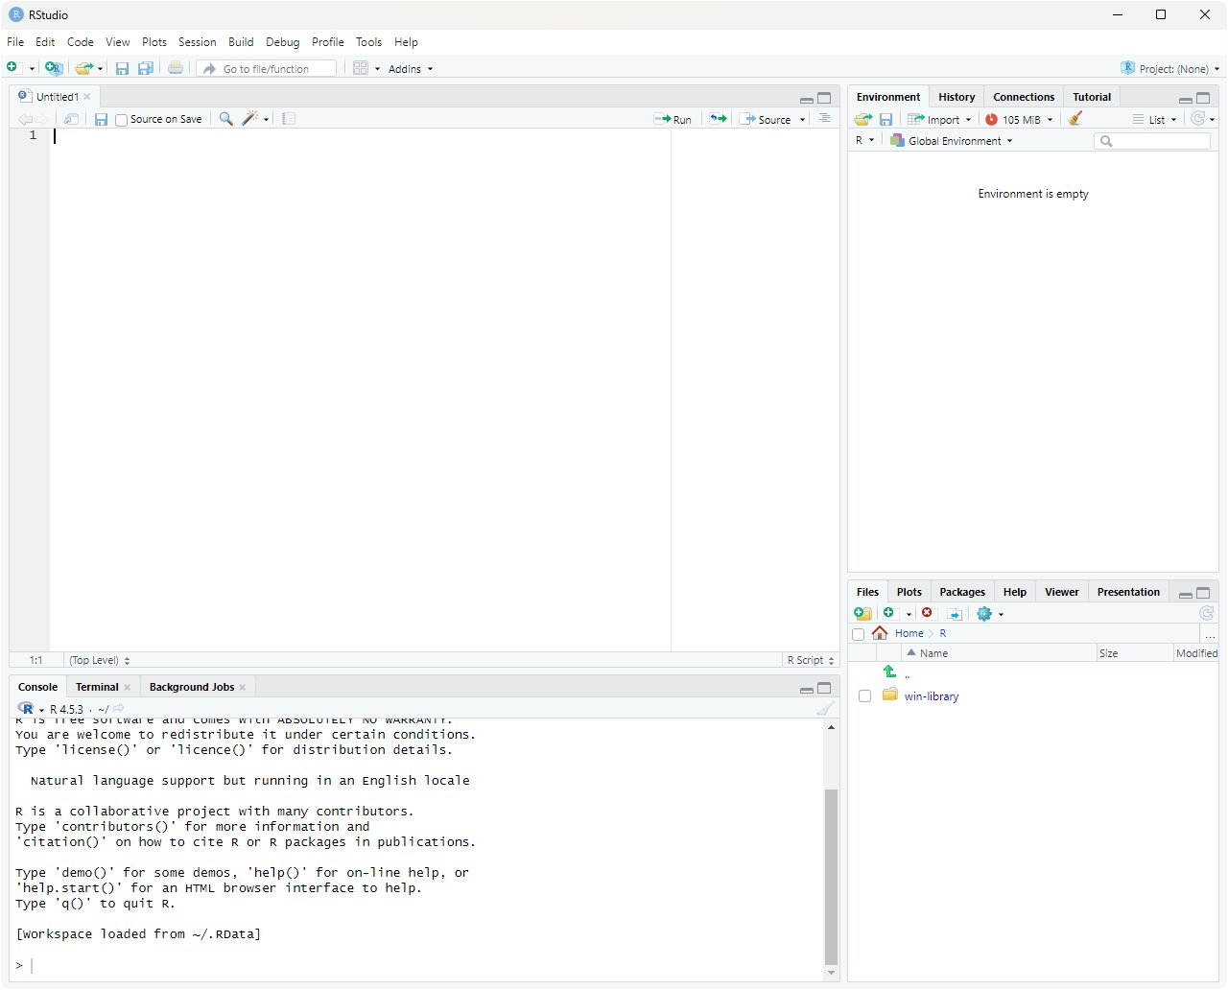Open Import Dataset dropdown
1228x990 pixels.
(940, 120)
